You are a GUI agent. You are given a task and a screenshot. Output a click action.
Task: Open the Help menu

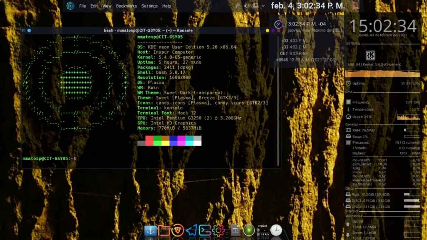coord(167,6)
